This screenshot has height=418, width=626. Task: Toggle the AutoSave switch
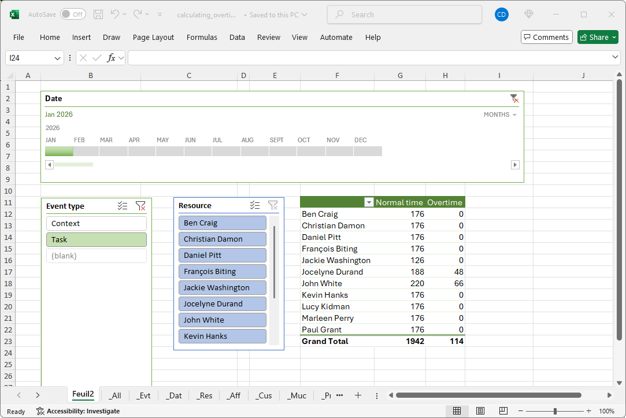(x=73, y=14)
